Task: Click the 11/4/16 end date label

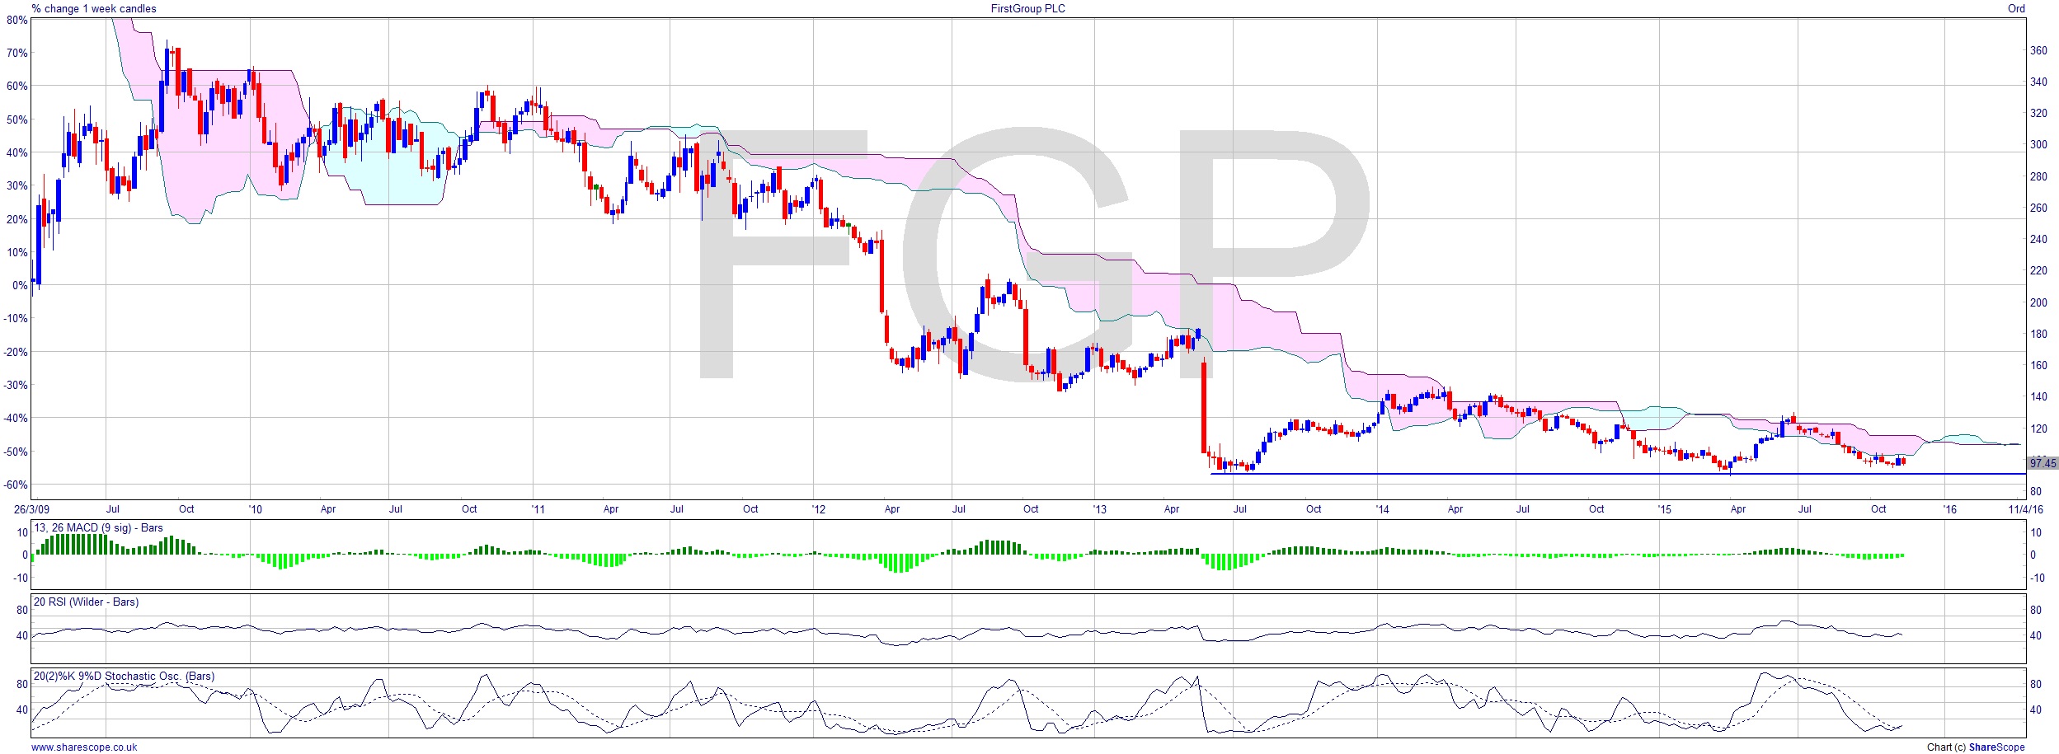Action: 2025,508
